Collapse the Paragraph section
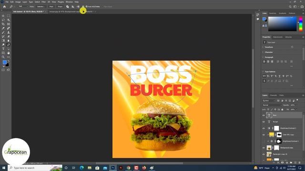The width and height of the screenshot is (305, 171). (263, 57)
